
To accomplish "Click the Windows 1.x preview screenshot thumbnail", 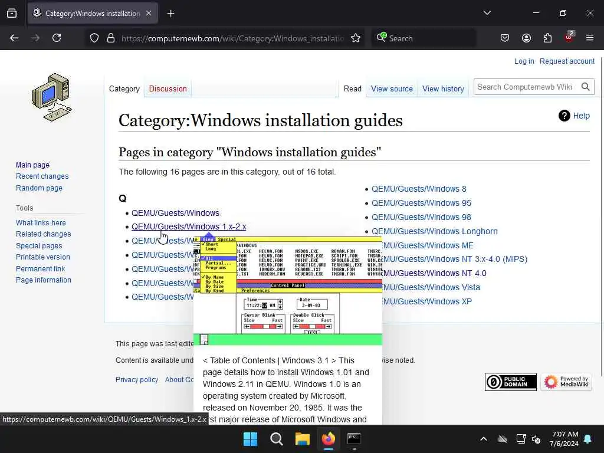I will [288, 291].
